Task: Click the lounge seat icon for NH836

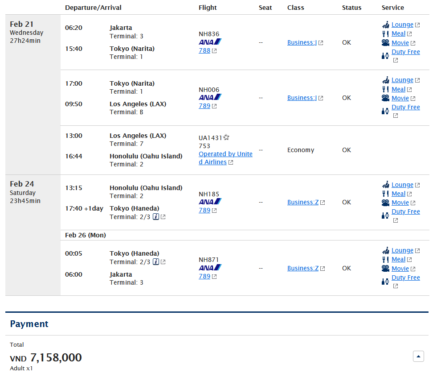Action: [x=386, y=25]
